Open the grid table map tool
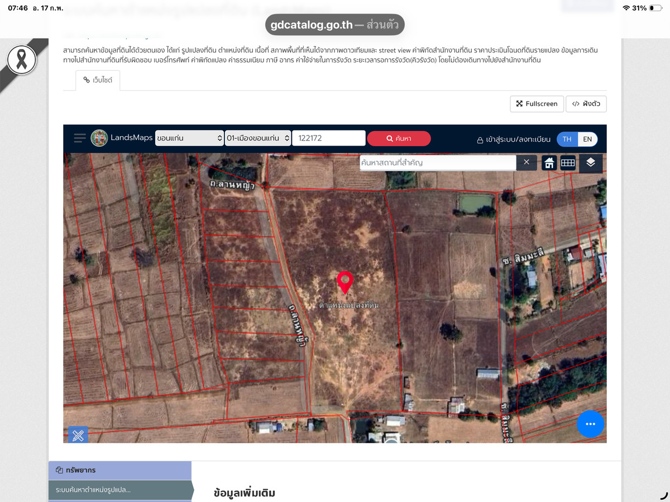Image resolution: width=670 pixels, height=502 pixels. [568, 163]
